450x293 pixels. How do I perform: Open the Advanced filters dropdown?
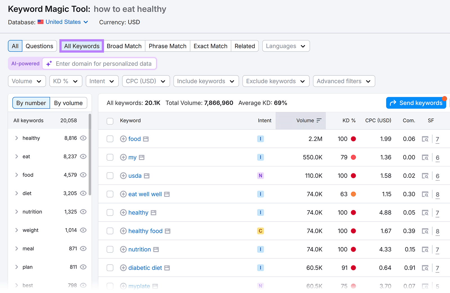coord(344,81)
